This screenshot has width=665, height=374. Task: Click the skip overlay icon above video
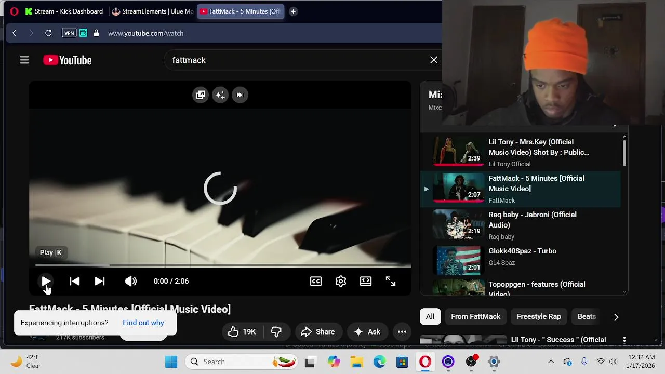(x=240, y=95)
